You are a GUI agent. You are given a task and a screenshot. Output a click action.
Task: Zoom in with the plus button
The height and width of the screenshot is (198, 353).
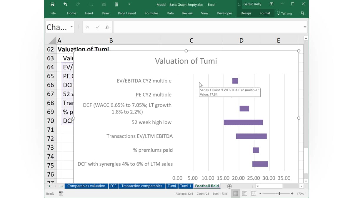coord(292,194)
